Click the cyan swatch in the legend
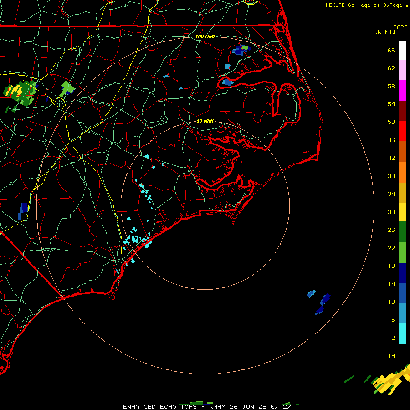Image resolution: width=410 pixels, height=410 pixels. 402,334
